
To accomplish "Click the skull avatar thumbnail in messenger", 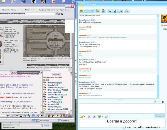I will (x=164, y=19).
